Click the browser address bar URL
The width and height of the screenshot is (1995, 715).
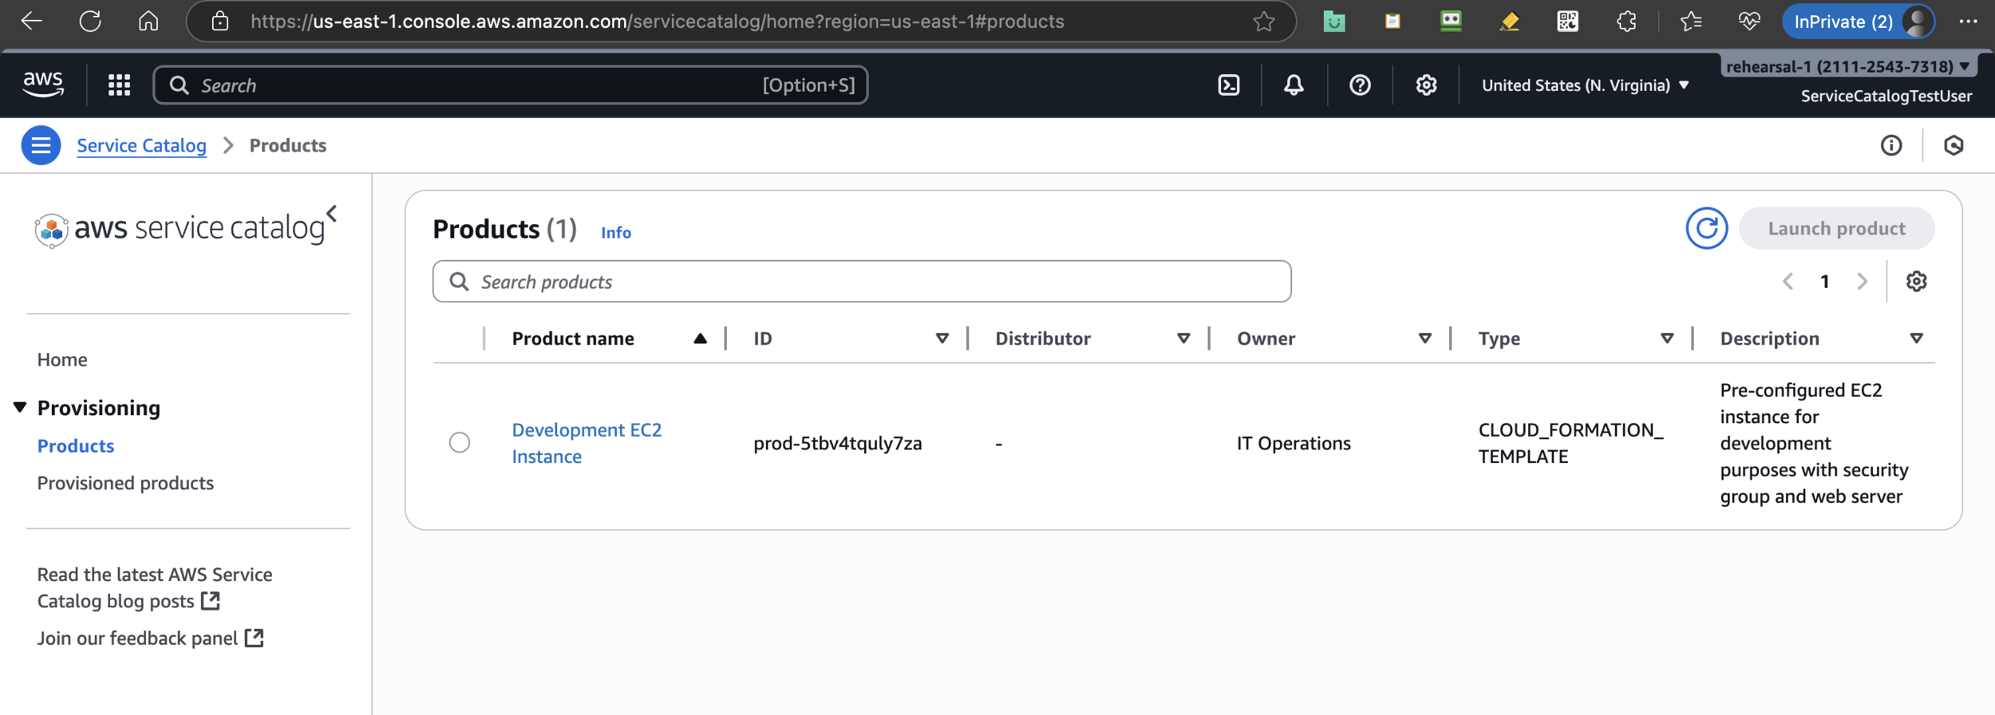click(x=657, y=22)
